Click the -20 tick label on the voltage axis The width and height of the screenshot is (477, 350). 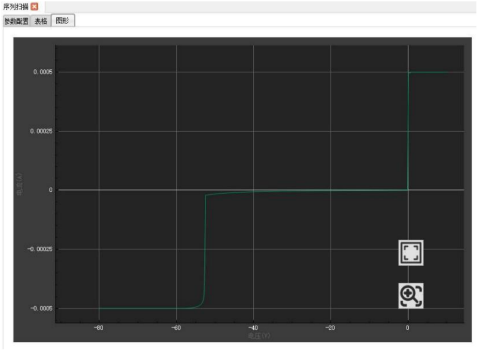(330, 328)
